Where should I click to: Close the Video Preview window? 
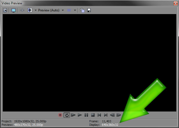tap(175, 3)
